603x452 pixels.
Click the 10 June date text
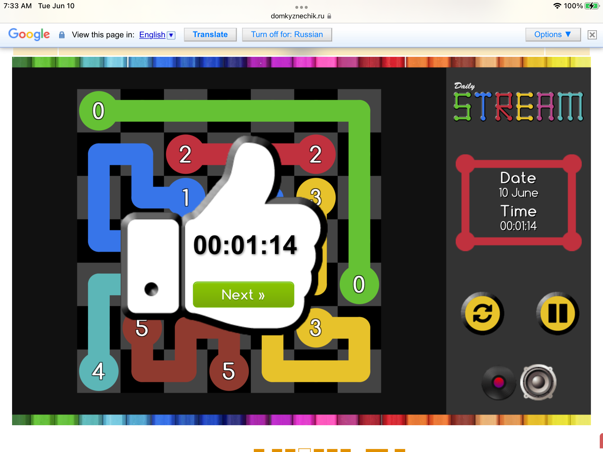click(518, 193)
